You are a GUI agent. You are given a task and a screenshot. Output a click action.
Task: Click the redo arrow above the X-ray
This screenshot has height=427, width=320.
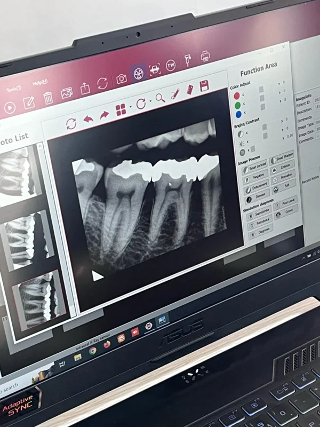click(x=105, y=114)
